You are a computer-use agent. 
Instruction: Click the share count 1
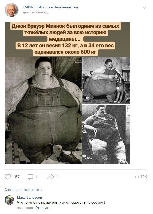tap(57, 177)
